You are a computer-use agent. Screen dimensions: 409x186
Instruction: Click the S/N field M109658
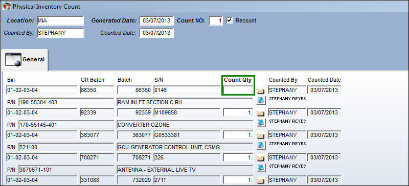pos(187,113)
